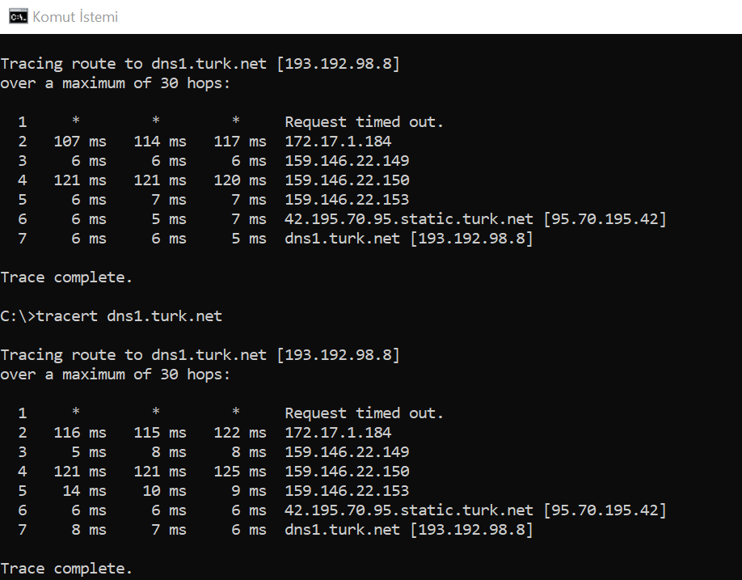Click the tracert dns1.turk.net command line

point(112,315)
